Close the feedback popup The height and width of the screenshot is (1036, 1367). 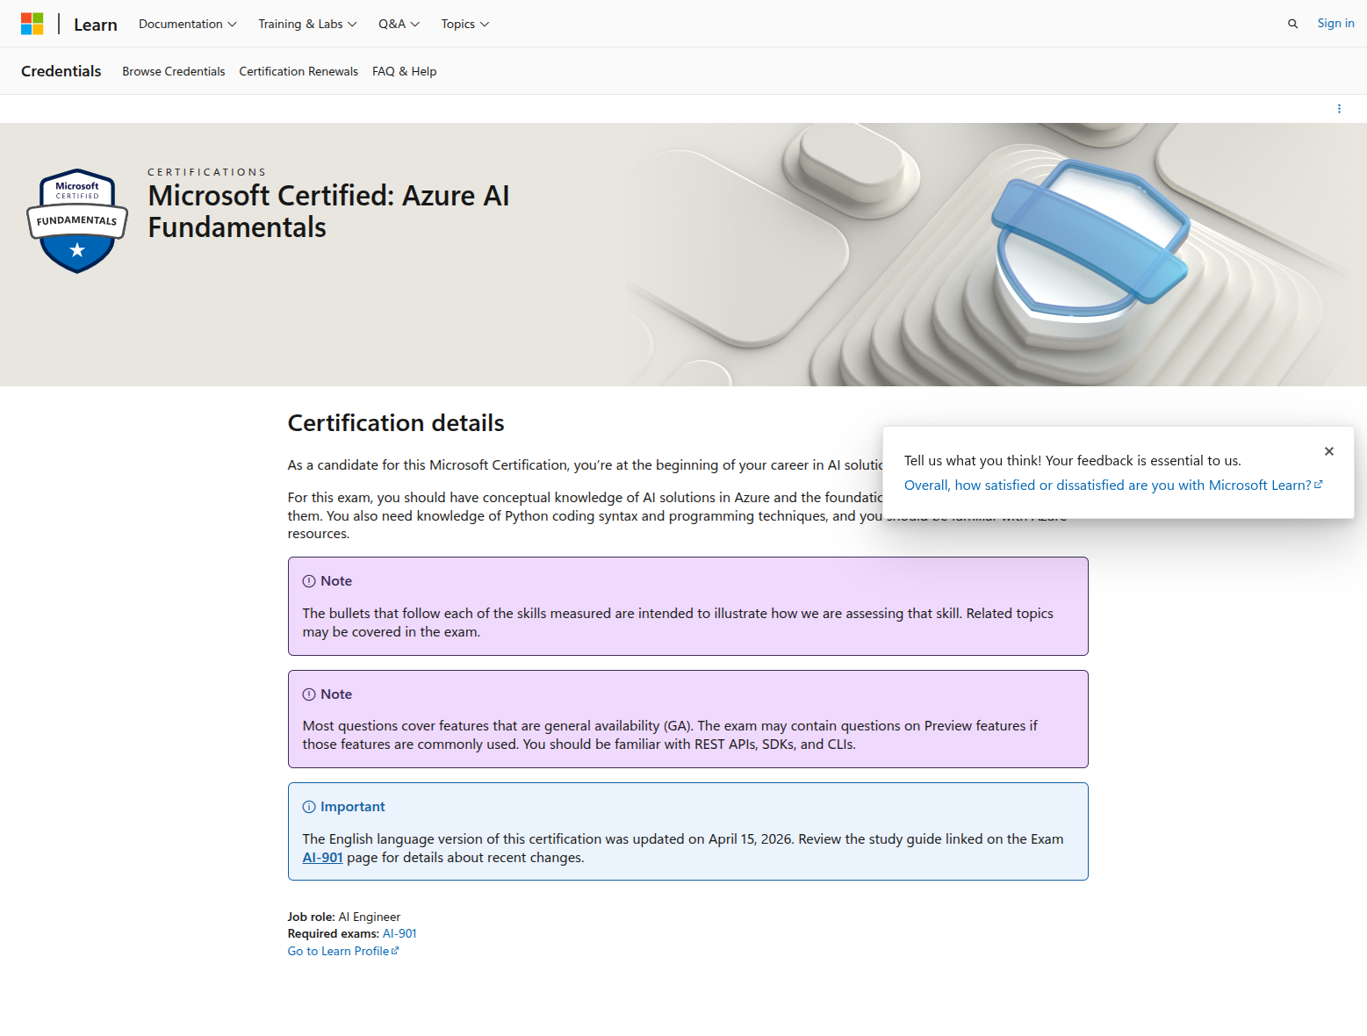[x=1329, y=451]
